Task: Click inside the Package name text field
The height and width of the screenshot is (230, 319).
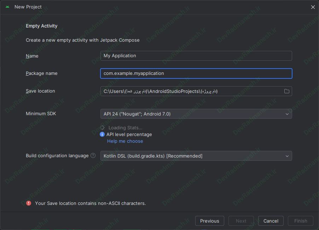Action: pyautogui.click(x=196, y=73)
